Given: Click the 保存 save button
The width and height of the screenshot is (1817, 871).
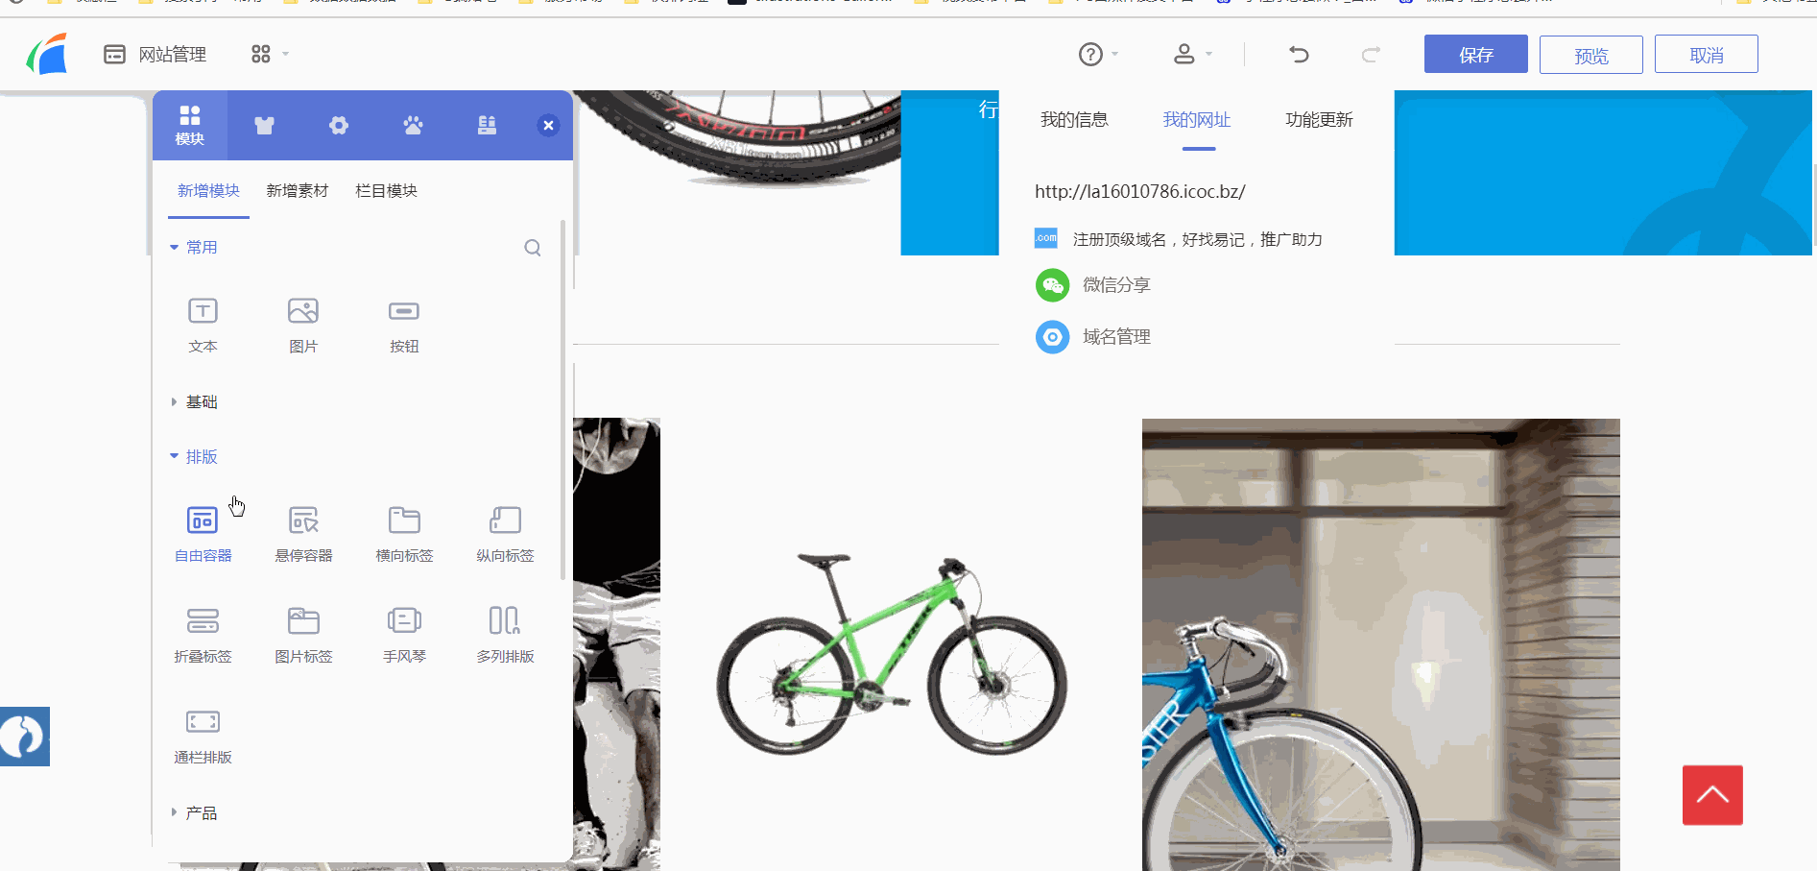Looking at the screenshot, I should pos(1476,55).
